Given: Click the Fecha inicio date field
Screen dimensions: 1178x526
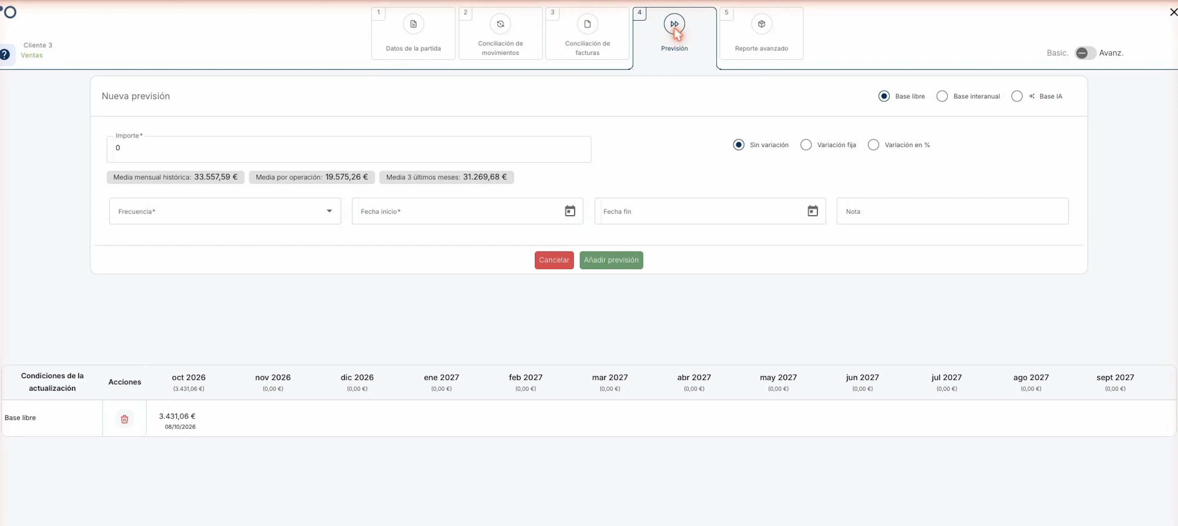Looking at the screenshot, I should tap(467, 211).
